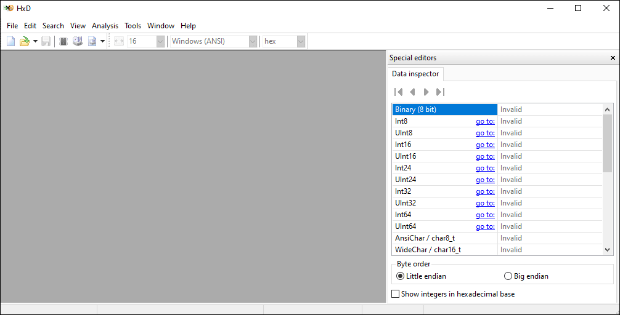Select the Data inspector tab
This screenshot has width=620, height=315.
(x=415, y=74)
